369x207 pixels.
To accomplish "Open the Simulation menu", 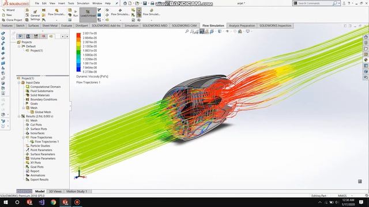I will pyautogui.click(x=83, y=3).
